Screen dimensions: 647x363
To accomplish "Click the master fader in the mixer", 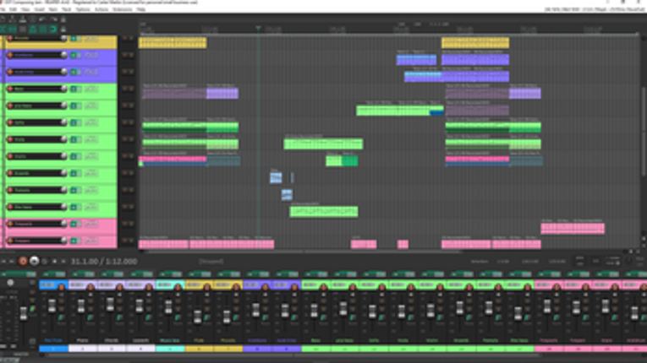I will (x=23, y=313).
